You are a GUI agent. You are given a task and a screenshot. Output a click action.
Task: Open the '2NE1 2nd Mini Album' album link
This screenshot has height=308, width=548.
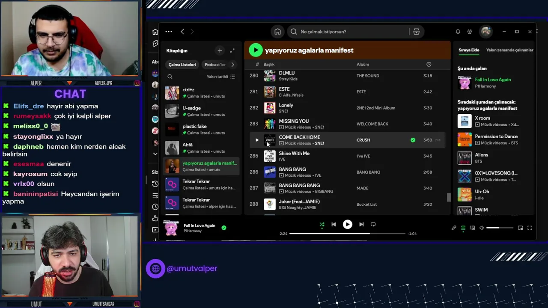376,108
